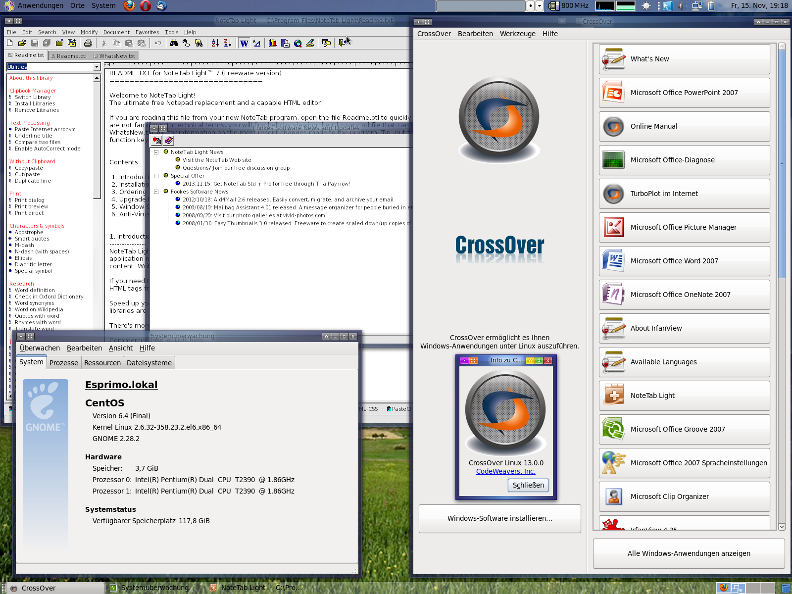Follow the CodeWeavers, Inc. link
This screenshot has width=792, height=594.
pos(505,471)
